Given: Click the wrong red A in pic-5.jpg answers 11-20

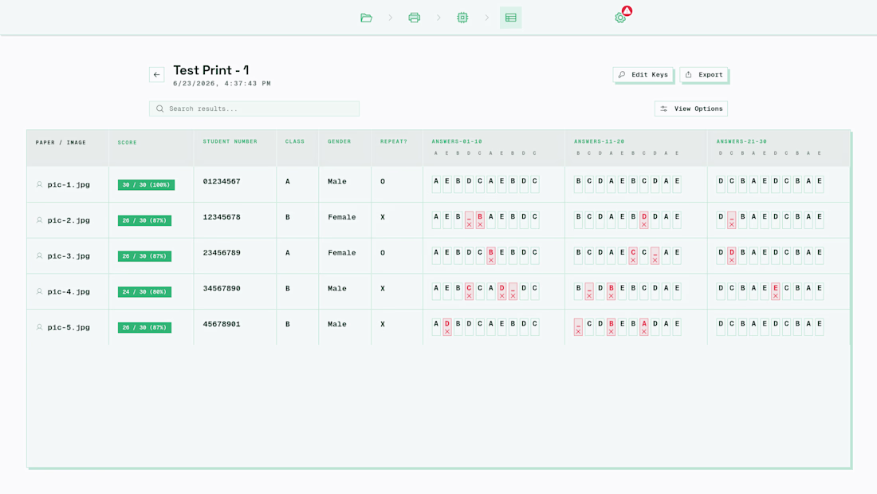Looking at the screenshot, I should pos(643,327).
